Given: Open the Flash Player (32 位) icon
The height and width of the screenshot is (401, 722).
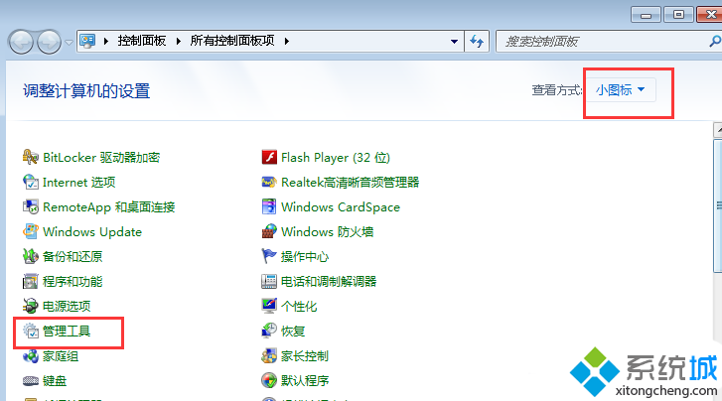Looking at the screenshot, I should point(269,158).
